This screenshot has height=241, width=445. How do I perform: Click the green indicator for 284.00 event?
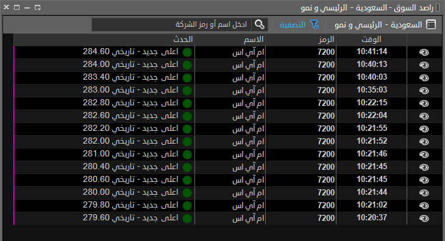pyautogui.click(x=187, y=65)
